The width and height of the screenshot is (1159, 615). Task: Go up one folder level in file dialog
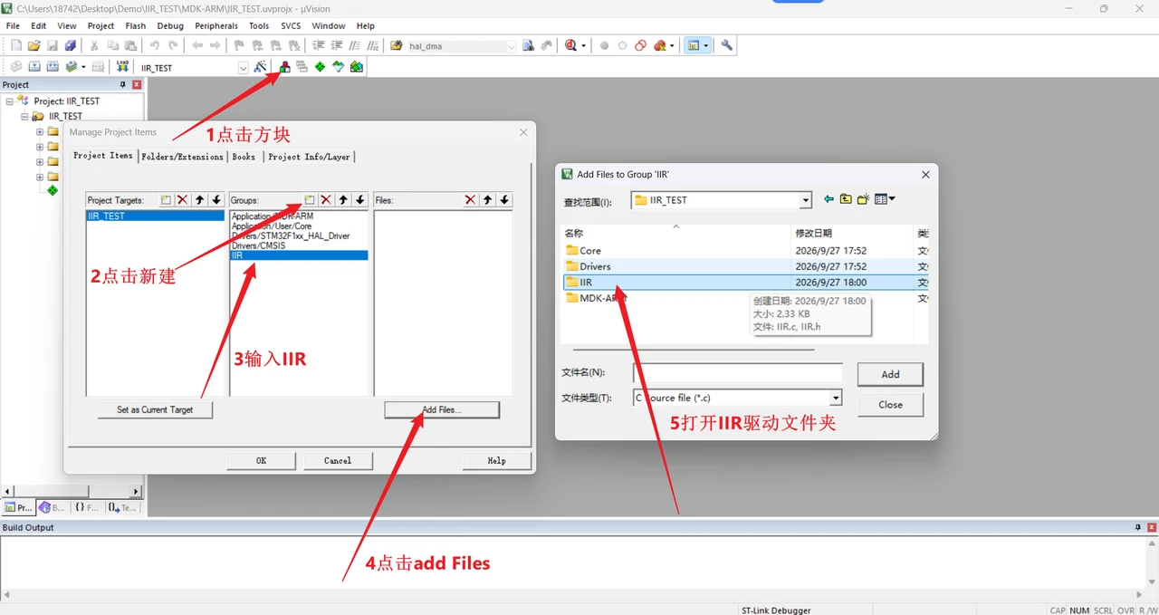[x=846, y=199]
